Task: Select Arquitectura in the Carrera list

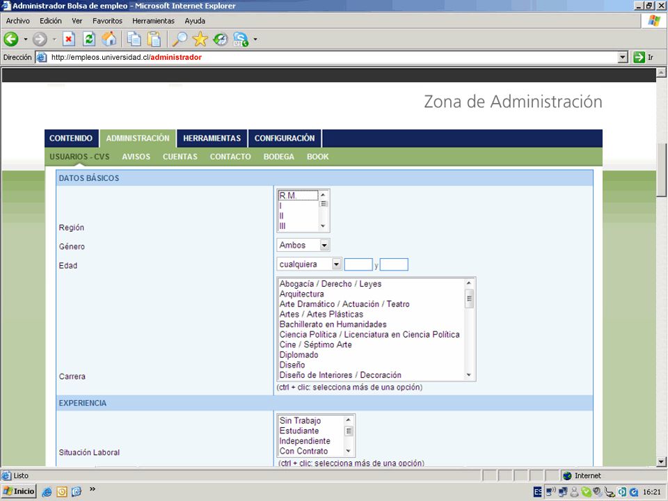Action: (372, 294)
